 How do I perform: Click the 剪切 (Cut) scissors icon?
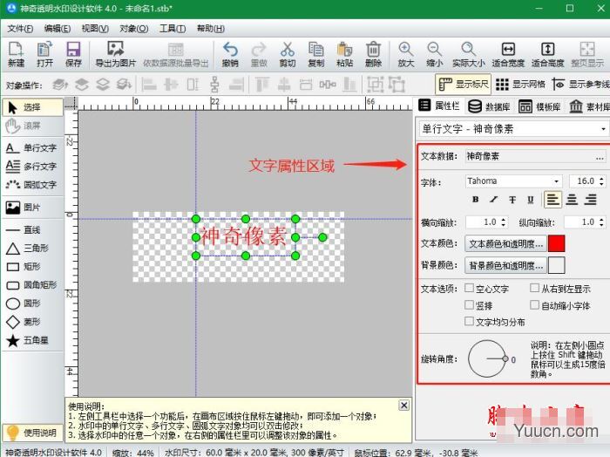pyautogui.click(x=287, y=54)
